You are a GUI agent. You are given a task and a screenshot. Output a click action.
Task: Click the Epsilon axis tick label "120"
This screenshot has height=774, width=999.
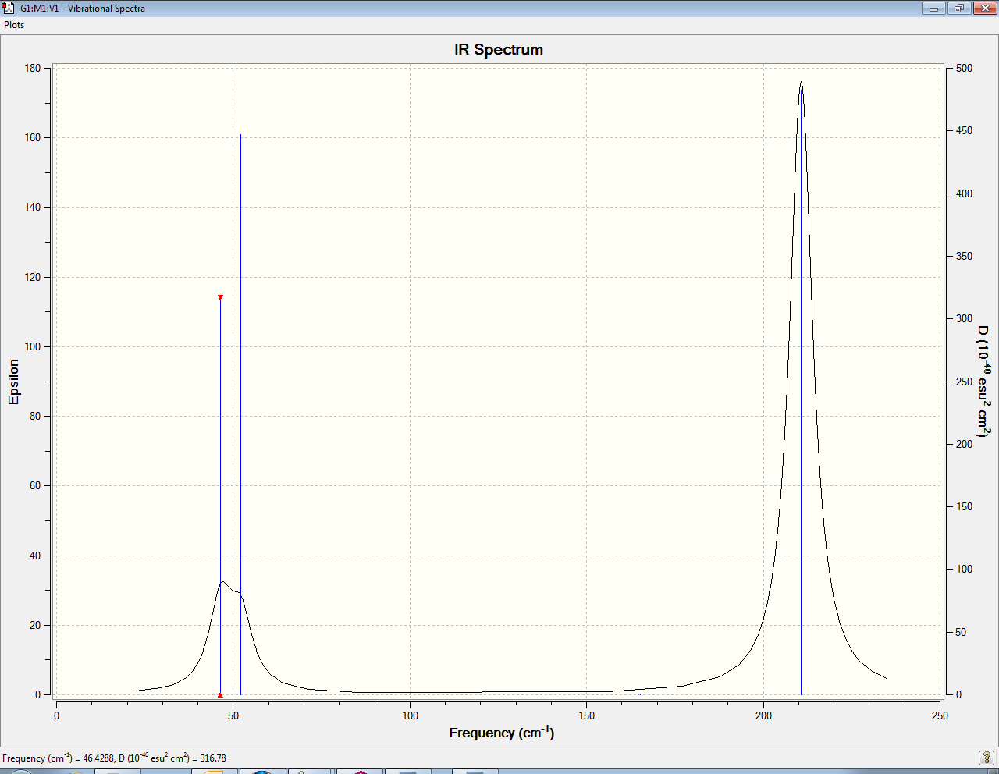(x=33, y=277)
